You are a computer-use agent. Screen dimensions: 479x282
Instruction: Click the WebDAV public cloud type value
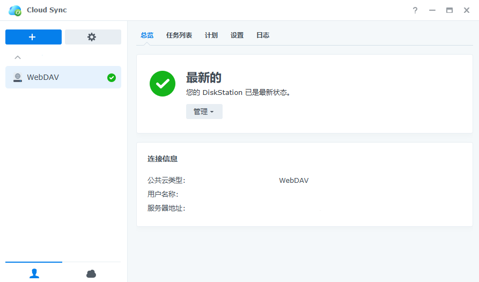(x=293, y=180)
